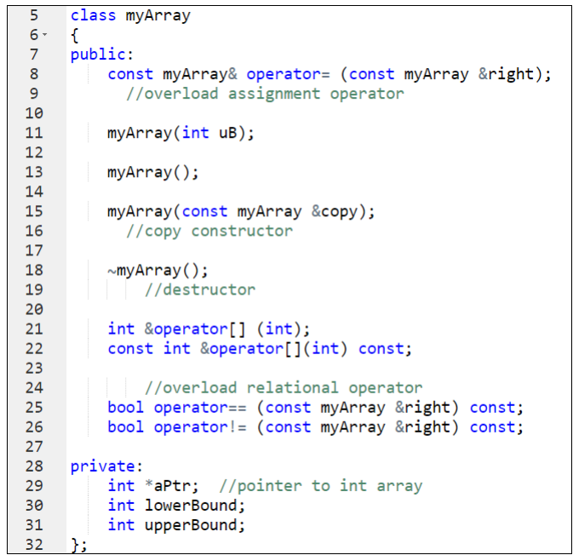Click 'operator!=' on line 26

point(200,428)
